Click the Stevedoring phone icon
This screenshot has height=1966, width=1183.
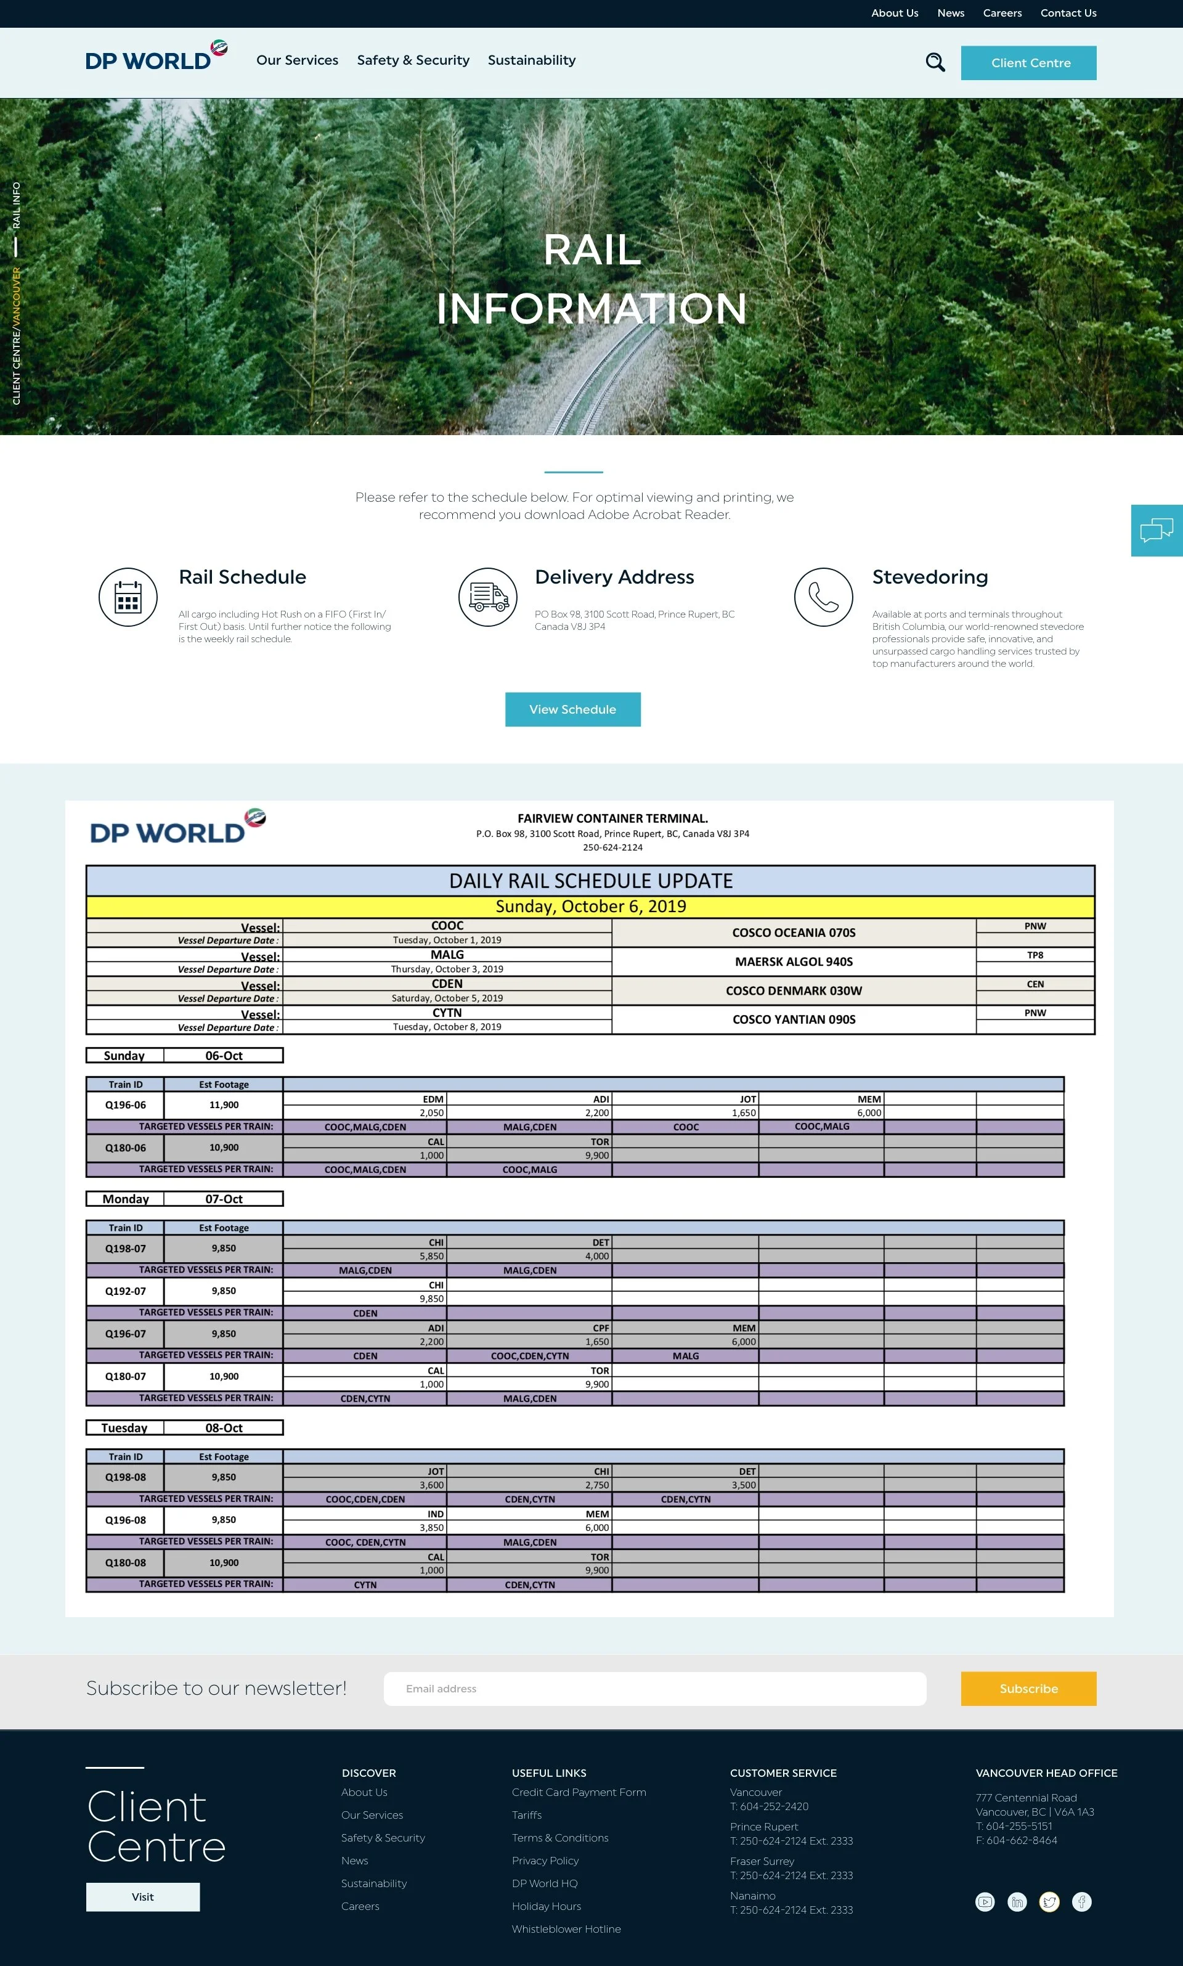(823, 597)
